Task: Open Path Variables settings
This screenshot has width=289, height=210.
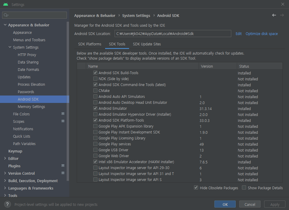Action: point(24,144)
